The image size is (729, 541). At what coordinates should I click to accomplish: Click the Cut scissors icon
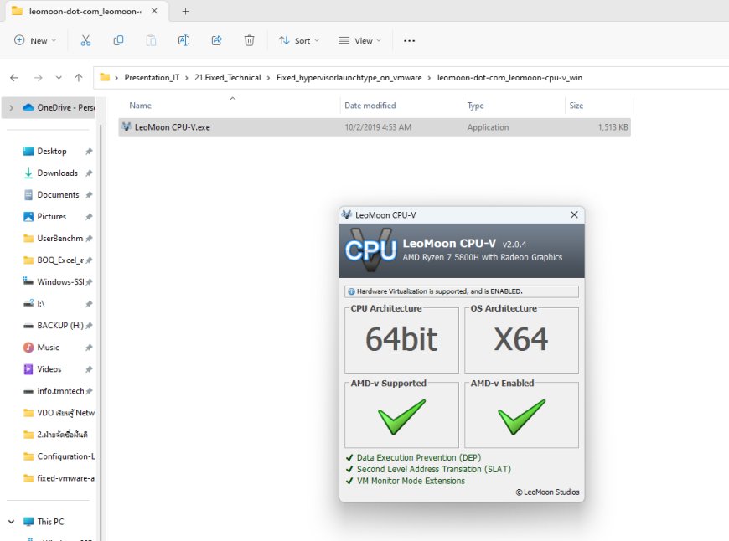pos(85,40)
